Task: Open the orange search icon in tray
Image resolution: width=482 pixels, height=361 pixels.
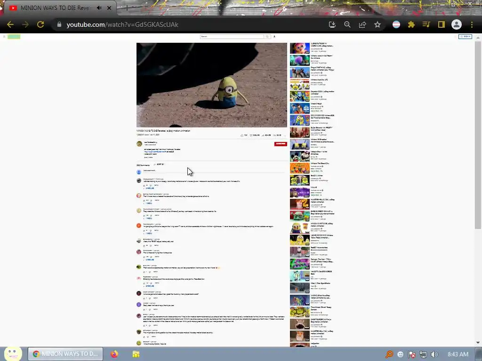Action: (389, 354)
